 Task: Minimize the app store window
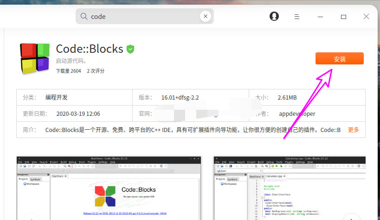point(320,17)
